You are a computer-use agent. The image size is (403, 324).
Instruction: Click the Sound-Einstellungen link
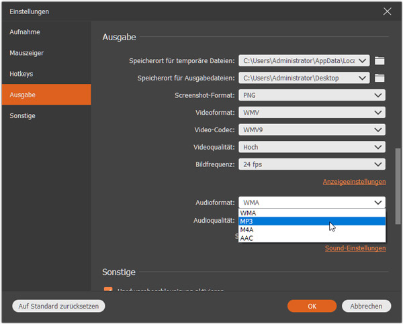(355, 248)
